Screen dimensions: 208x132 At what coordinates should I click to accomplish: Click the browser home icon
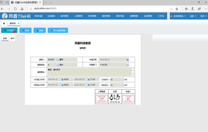[22, 9]
